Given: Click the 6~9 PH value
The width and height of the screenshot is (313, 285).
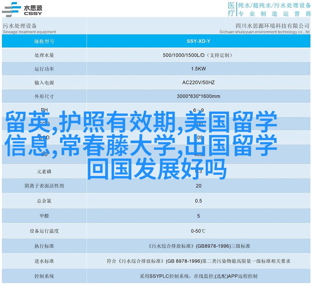Looking at the screenshot, I should tap(198, 110).
